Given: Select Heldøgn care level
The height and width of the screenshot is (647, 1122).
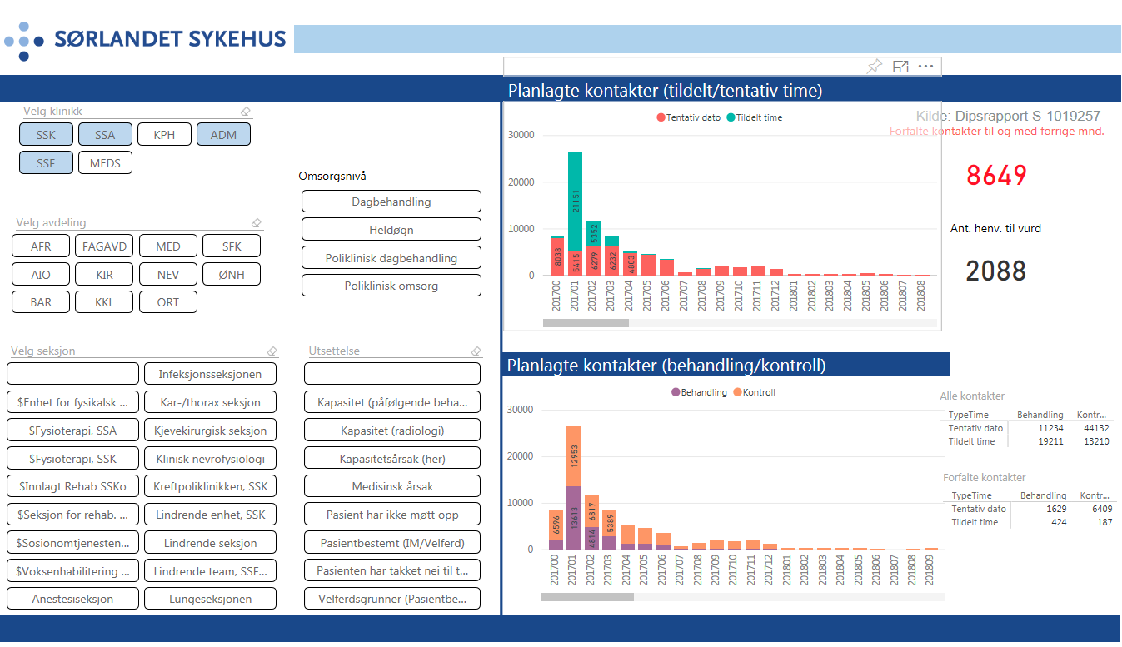Looking at the screenshot, I should tap(391, 230).
